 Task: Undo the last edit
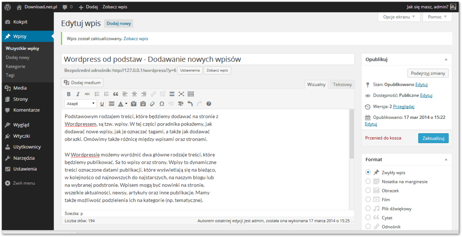click(x=190, y=104)
